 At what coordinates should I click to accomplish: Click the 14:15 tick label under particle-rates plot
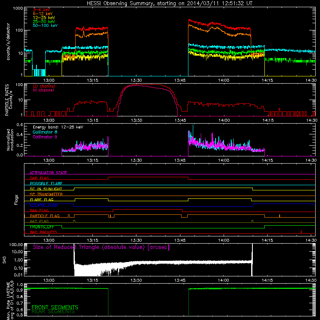click(268, 120)
